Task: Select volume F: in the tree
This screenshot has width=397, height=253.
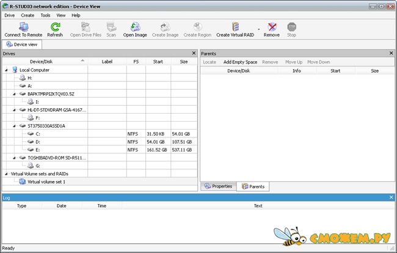Action: point(37,118)
